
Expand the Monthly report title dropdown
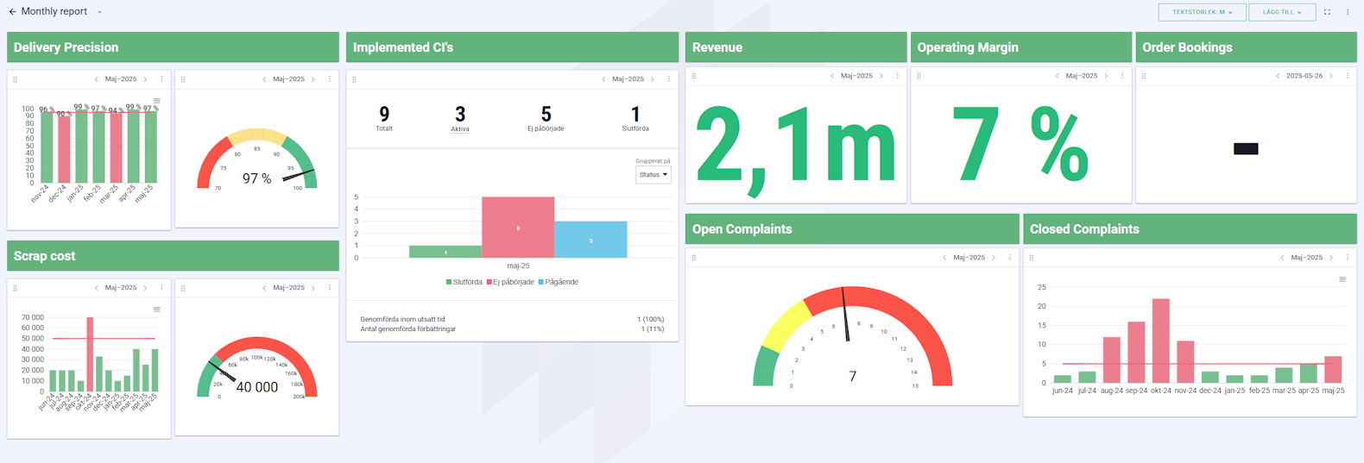[99, 12]
